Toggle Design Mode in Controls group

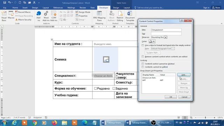[x=83, y=12]
